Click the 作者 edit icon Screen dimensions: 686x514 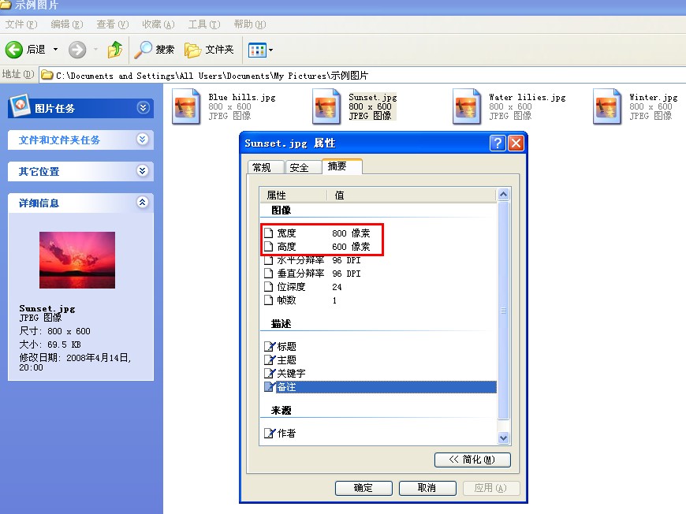pos(270,433)
